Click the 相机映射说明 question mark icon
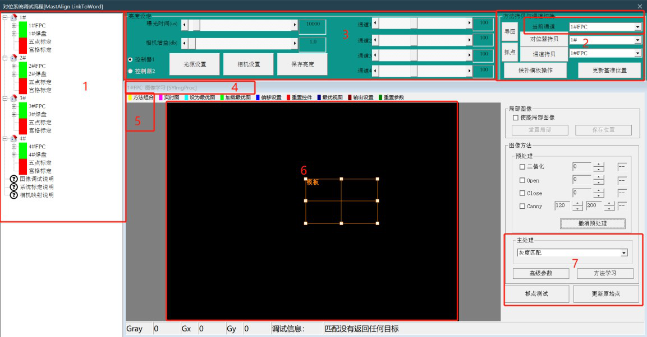This screenshot has height=337, width=647. click(x=14, y=195)
